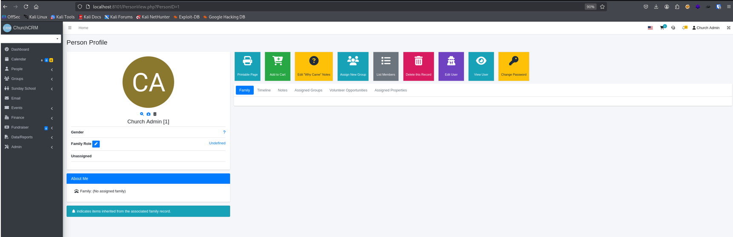Click the View User eye tile
This screenshot has height=237, width=733.
(x=481, y=66)
